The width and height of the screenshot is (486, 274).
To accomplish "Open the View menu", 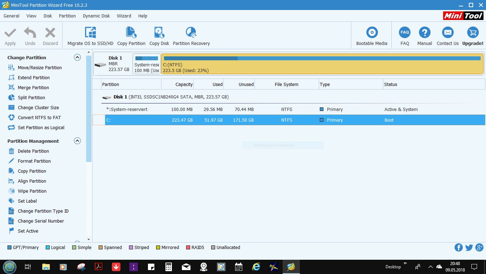I will 31,16.
